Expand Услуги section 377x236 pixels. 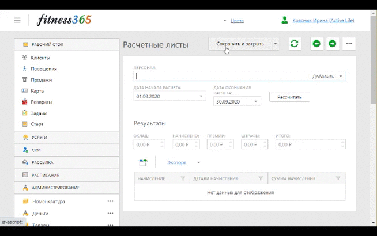point(67,138)
